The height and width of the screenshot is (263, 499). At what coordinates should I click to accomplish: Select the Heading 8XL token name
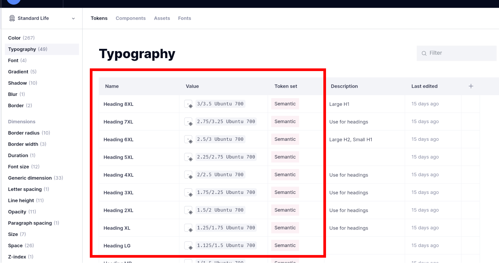click(x=118, y=104)
